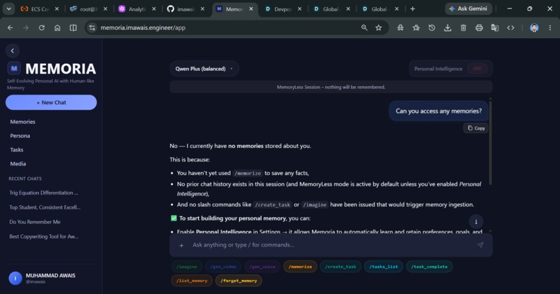Open an incognito window from toolbar
Image resolution: width=560 pixels, height=294 pixels.
pos(400,28)
